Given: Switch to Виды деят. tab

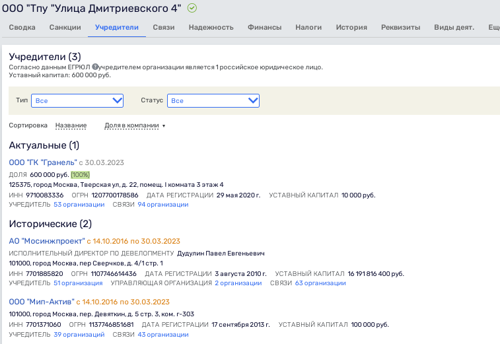Looking at the screenshot, I should tap(454, 28).
